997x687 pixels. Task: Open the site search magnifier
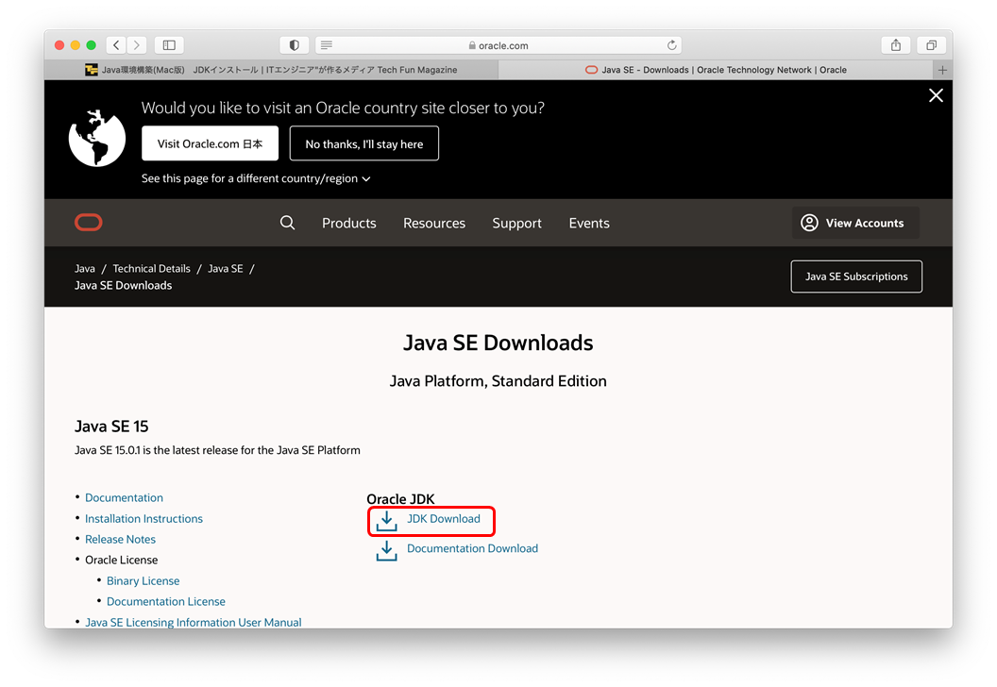click(x=287, y=223)
